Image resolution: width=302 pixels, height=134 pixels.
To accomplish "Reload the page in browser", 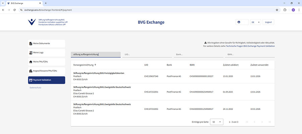I will click(x=14, y=10).
